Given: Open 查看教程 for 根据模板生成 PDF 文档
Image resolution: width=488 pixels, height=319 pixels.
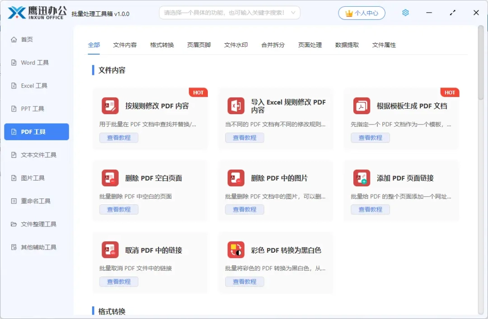Looking at the screenshot, I should (370, 138).
